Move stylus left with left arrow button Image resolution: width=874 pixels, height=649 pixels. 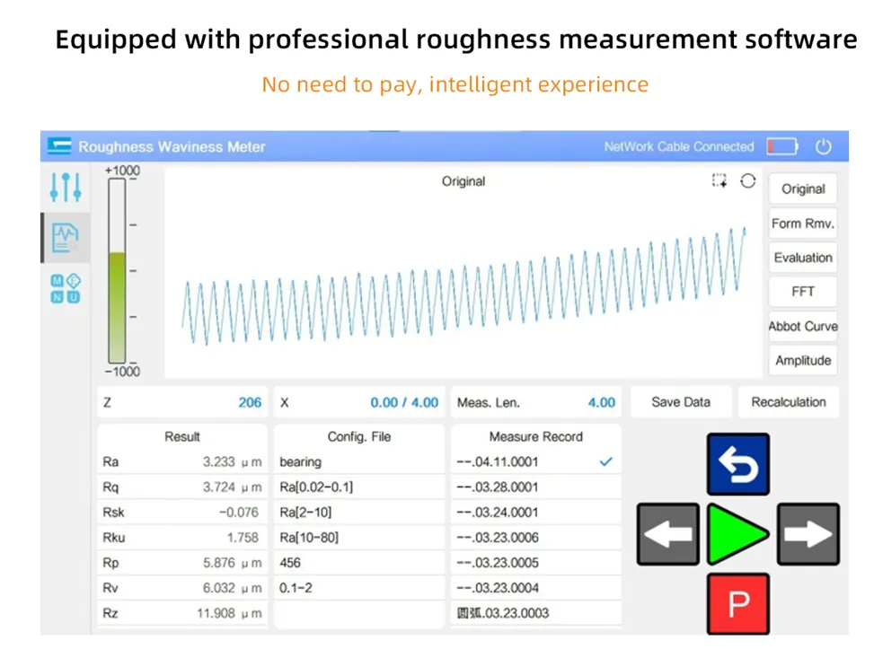(x=667, y=534)
